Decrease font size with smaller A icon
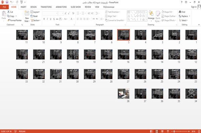 [69, 13]
